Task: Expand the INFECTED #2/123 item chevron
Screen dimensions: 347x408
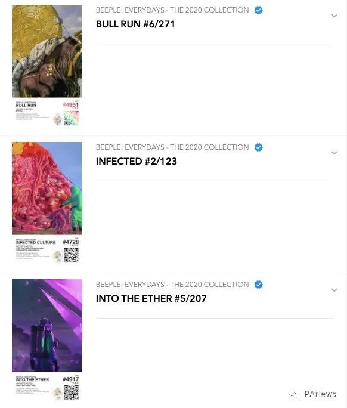Action: (x=334, y=153)
